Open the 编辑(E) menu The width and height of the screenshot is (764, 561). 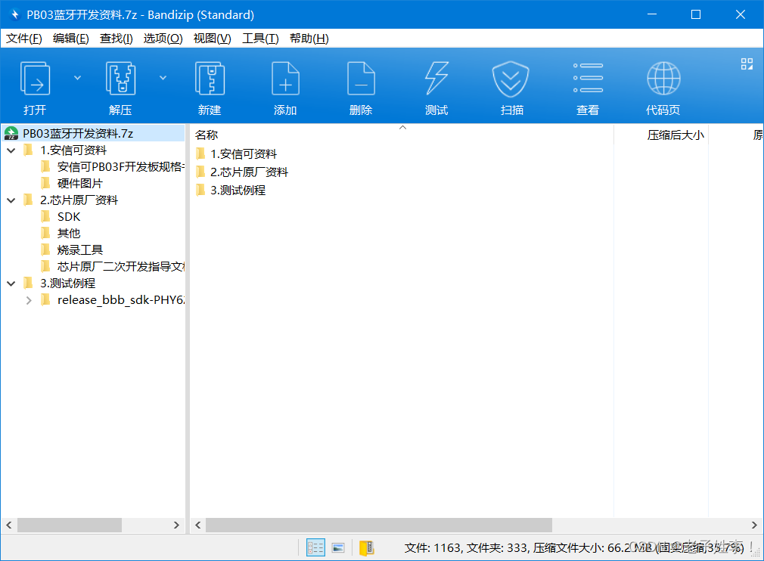70,39
